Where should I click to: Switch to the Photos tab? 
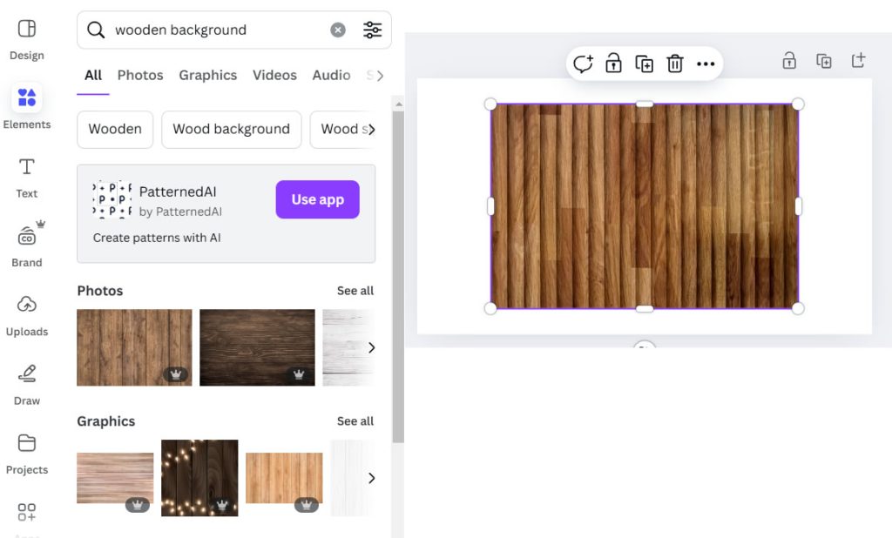(140, 75)
